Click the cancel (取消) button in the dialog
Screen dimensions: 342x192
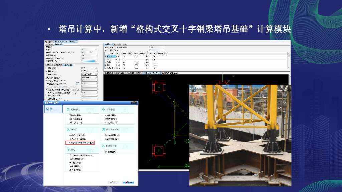[129, 182]
